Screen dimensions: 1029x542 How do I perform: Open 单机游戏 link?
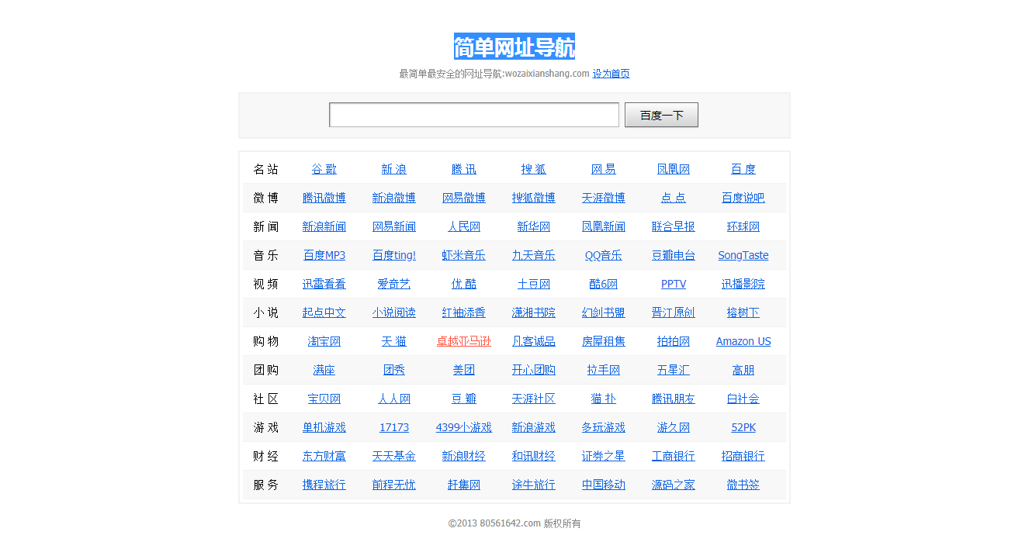point(324,427)
